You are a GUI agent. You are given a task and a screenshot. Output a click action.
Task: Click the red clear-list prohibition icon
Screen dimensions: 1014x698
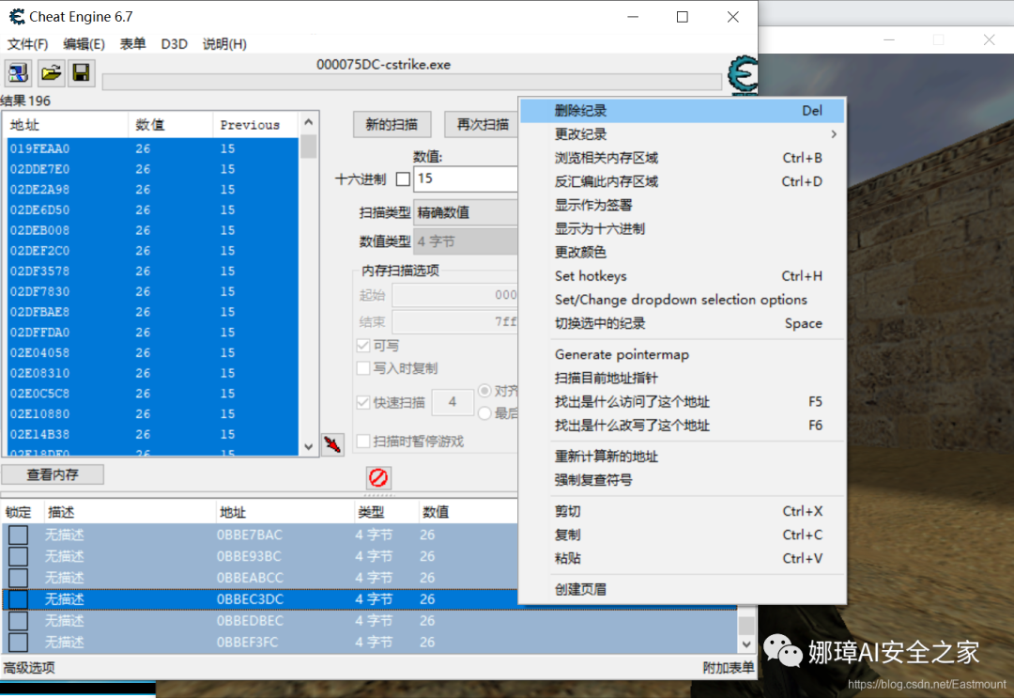coord(378,478)
